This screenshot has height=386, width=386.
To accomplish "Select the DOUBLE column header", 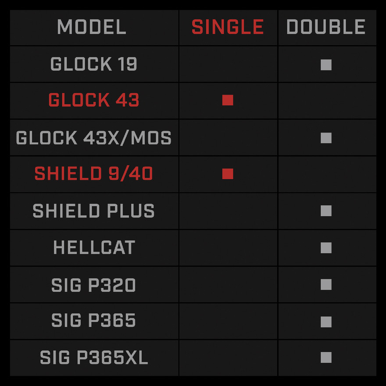I will click(326, 27).
